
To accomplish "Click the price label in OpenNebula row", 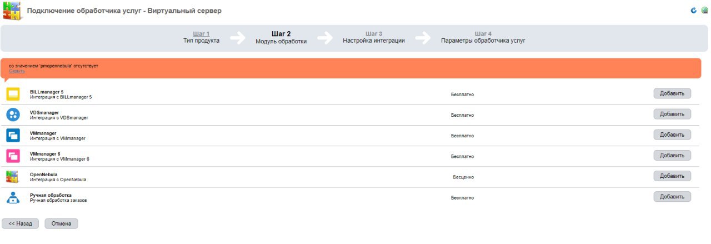I will pos(463,177).
